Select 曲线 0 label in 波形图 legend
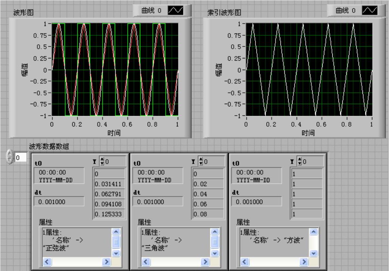 pyautogui.click(x=152, y=11)
